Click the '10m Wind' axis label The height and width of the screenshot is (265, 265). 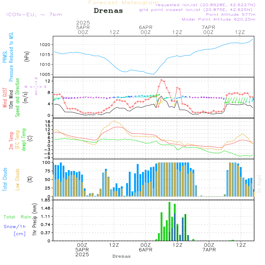11,99
